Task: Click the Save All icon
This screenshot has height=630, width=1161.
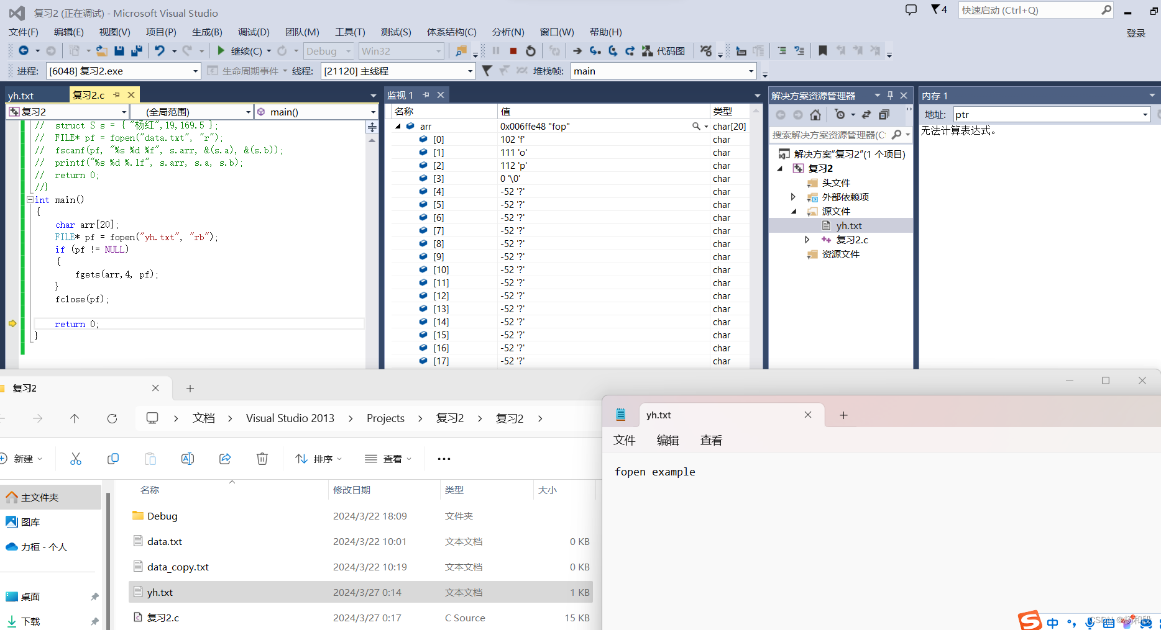Action: pos(137,51)
